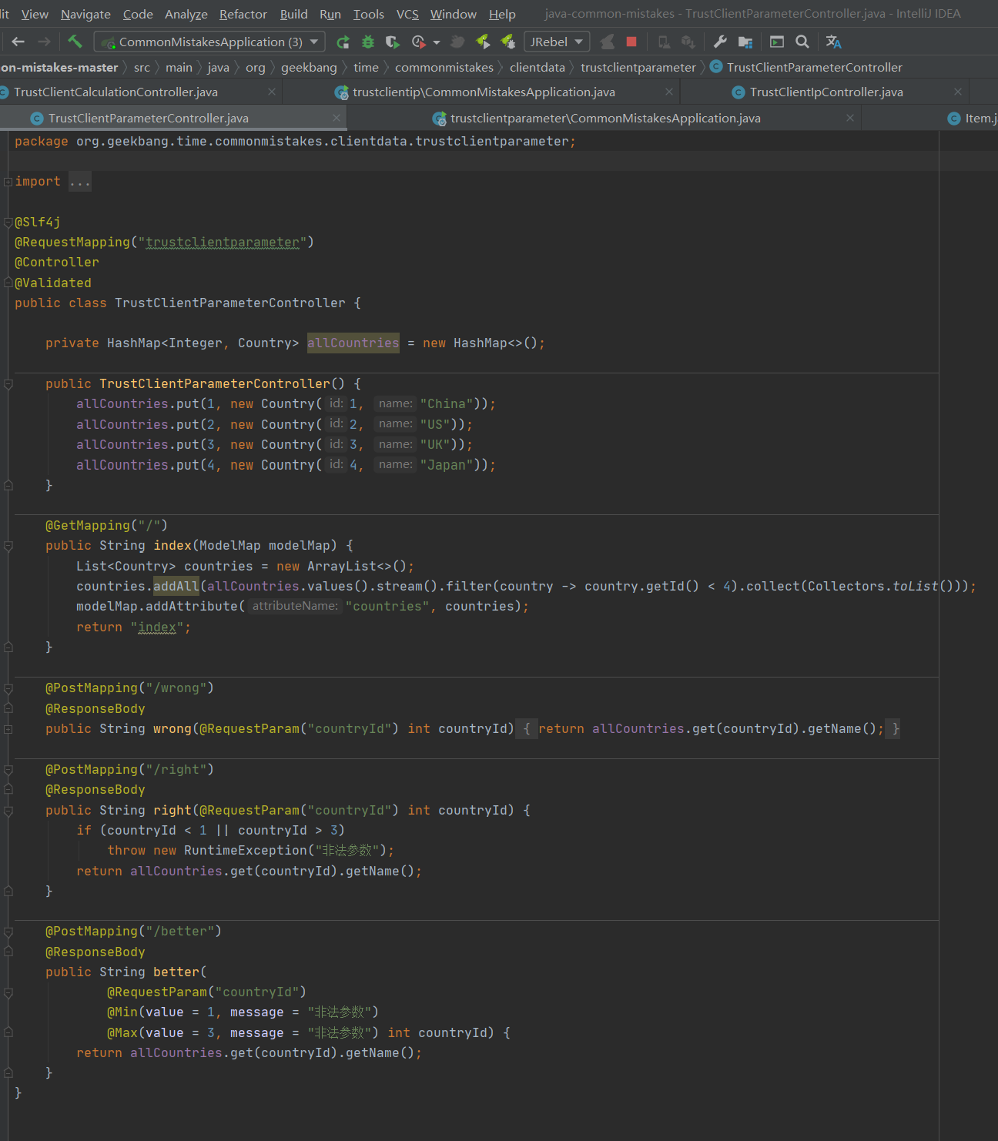
Task: Collapse the class annotations at @Slf4j
Action: point(8,222)
